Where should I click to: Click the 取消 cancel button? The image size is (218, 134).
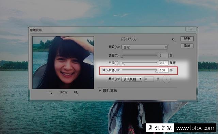pos(187,46)
